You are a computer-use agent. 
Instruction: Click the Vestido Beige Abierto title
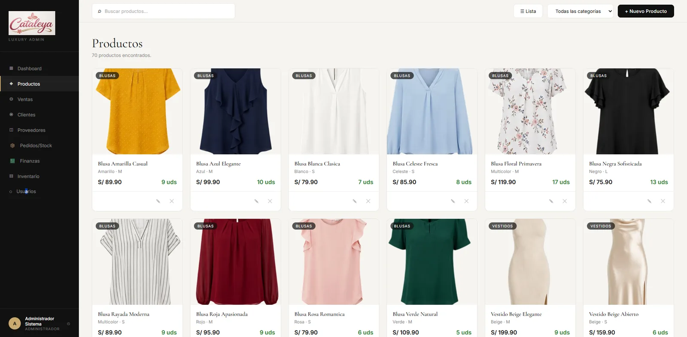coord(614,314)
